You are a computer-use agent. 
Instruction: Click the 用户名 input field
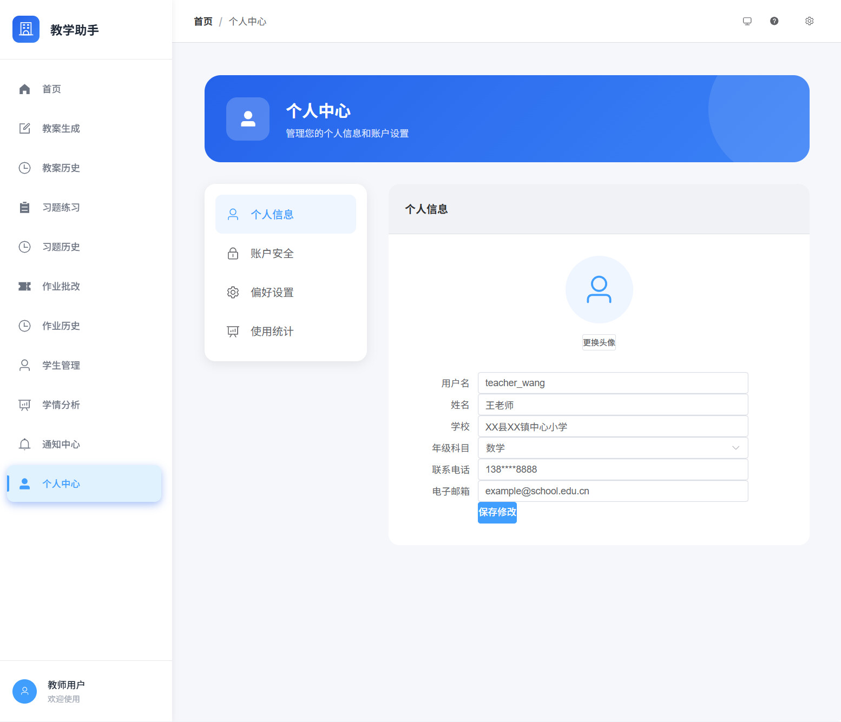(x=613, y=383)
